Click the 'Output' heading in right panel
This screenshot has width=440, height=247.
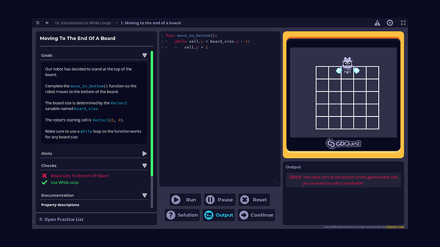(293, 167)
